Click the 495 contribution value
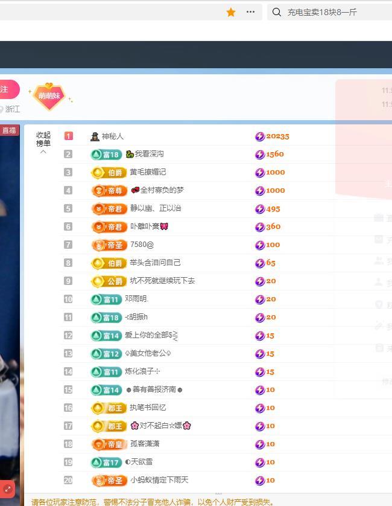The image size is (392, 506). (x=273, y=209)
